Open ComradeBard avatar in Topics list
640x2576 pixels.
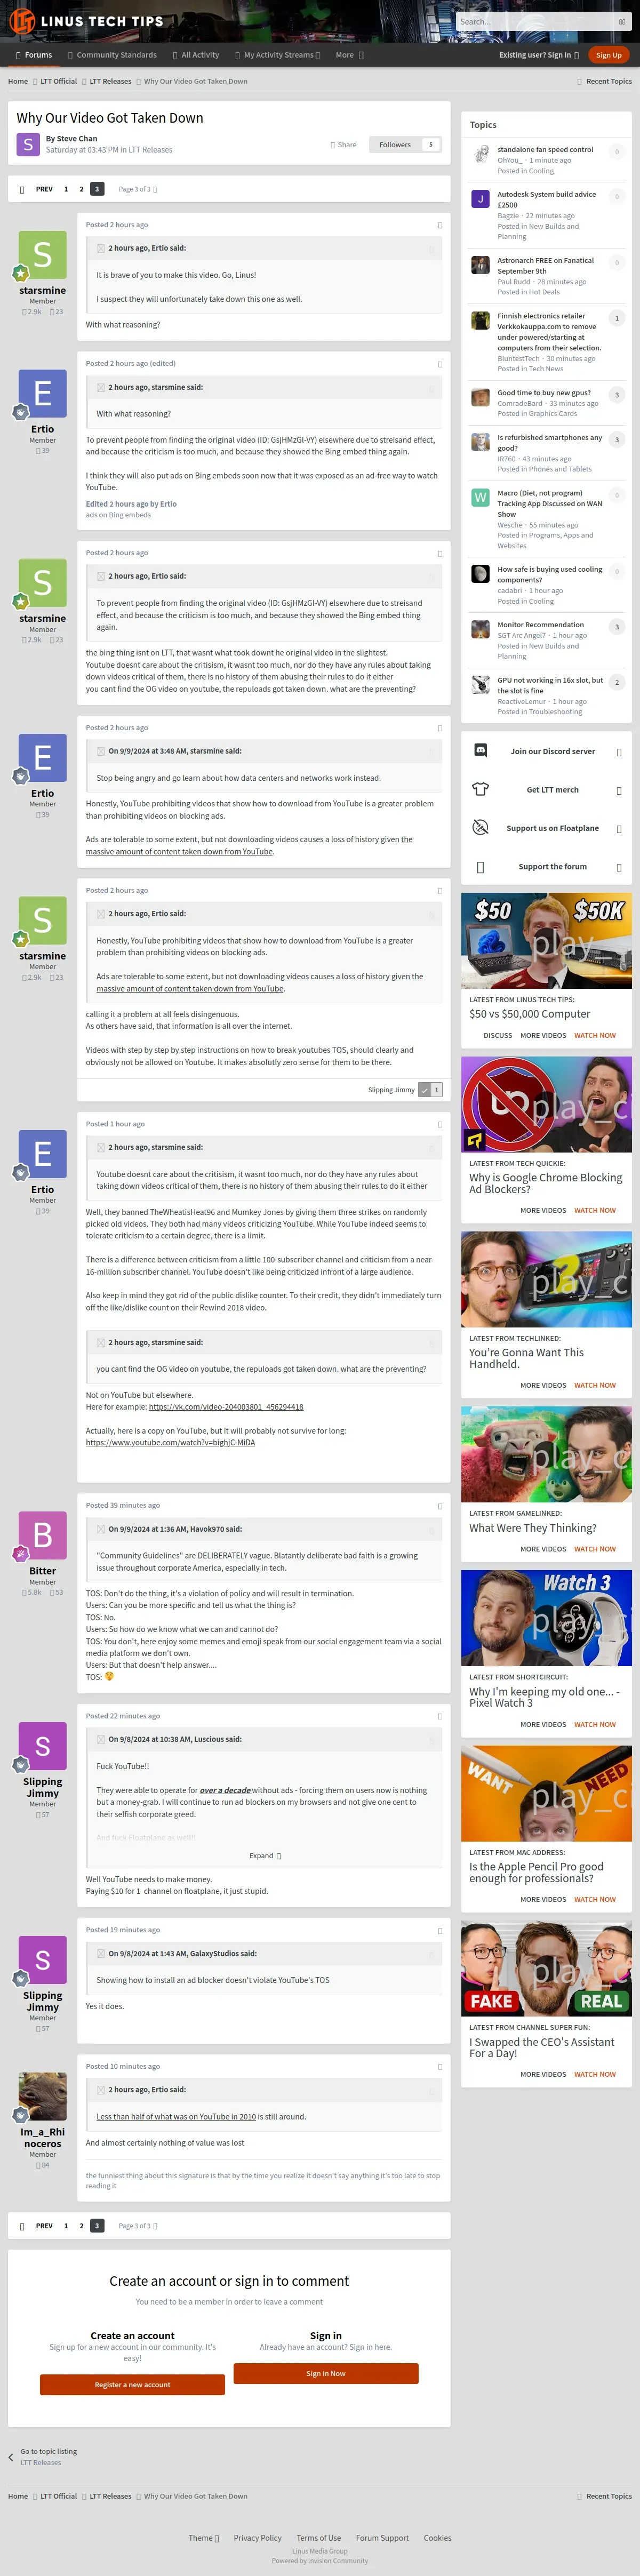(x=480, y=397)
